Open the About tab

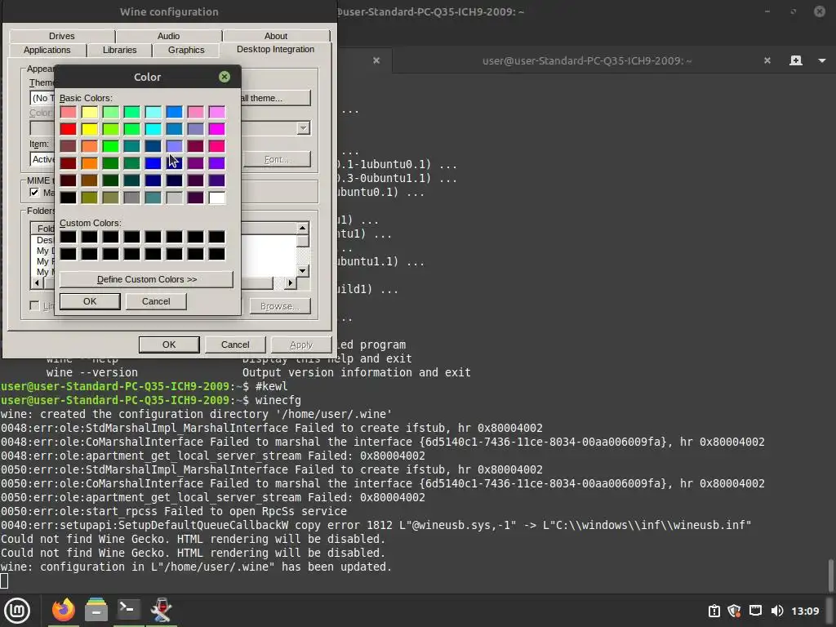(276, 36)
